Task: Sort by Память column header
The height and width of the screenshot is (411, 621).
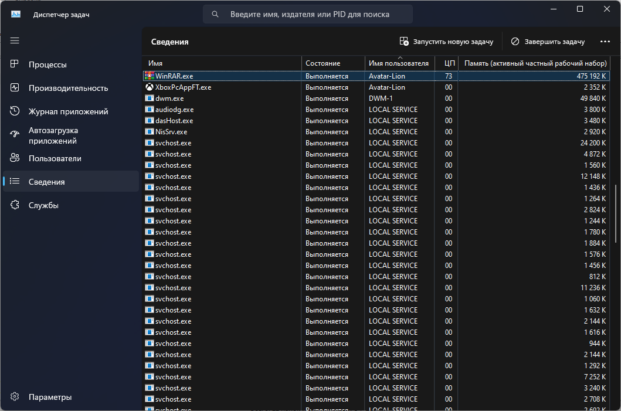Action: coord(534,63)
